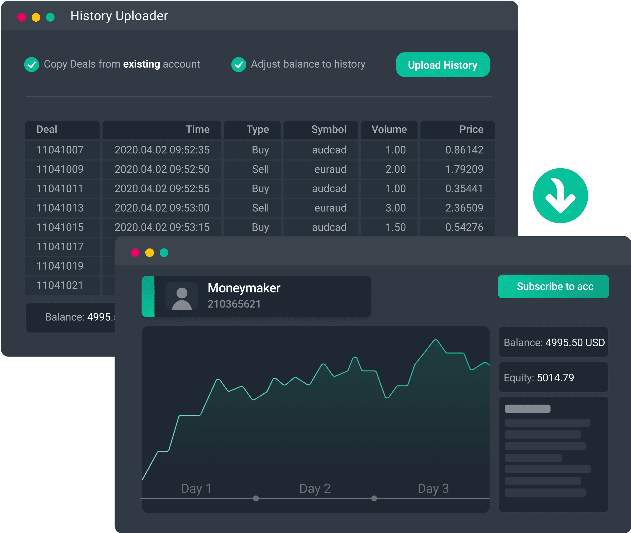This screenshot has height=533, width=631.
Task: Select deal 11041013 cell
Action: coord(62,208)
